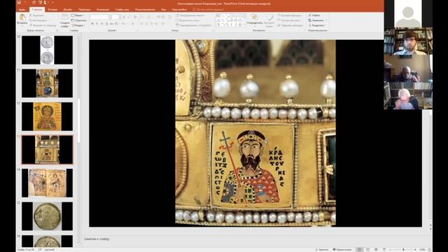Toggle Примечания in status bar
This screenshot has height=252, width=448.
pyautogui.click(x=342, y=249)
